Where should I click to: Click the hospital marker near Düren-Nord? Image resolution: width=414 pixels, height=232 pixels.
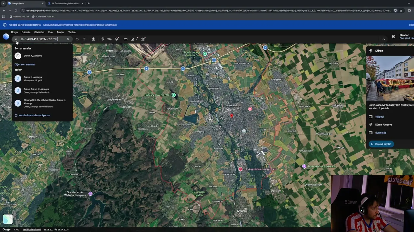[x=250, y=109]
